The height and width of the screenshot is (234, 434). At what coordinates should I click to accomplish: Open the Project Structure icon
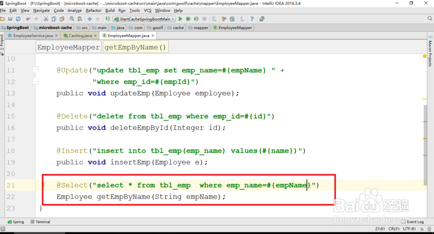coord(232,19)
